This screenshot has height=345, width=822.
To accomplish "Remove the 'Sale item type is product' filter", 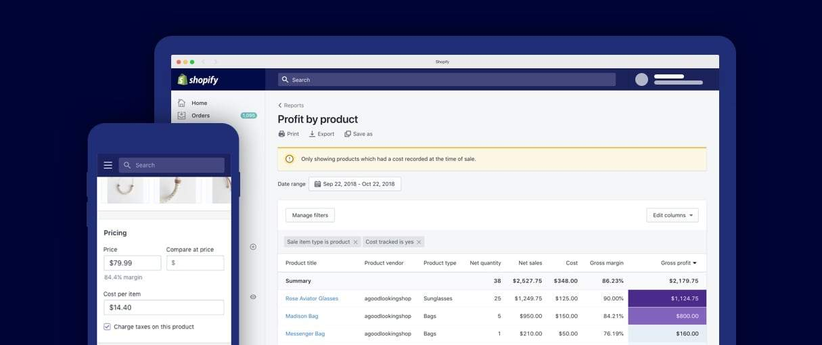I will pyautogui.click(x=356, y=242).
